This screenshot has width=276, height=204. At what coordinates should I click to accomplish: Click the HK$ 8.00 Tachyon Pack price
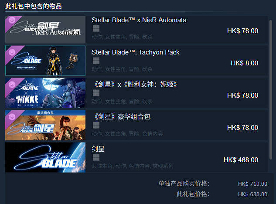245,63
